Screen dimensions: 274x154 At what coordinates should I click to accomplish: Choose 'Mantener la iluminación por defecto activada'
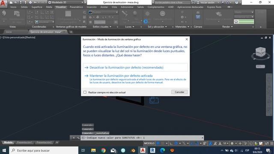tap(135, 79)
